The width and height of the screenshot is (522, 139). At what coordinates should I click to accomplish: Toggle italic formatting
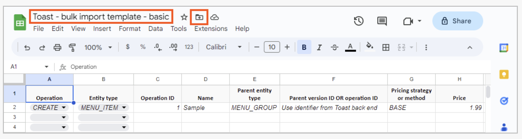(319, 47)
